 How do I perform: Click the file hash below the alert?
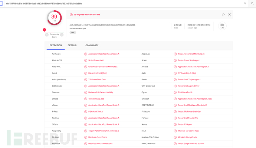pos(102,25)
